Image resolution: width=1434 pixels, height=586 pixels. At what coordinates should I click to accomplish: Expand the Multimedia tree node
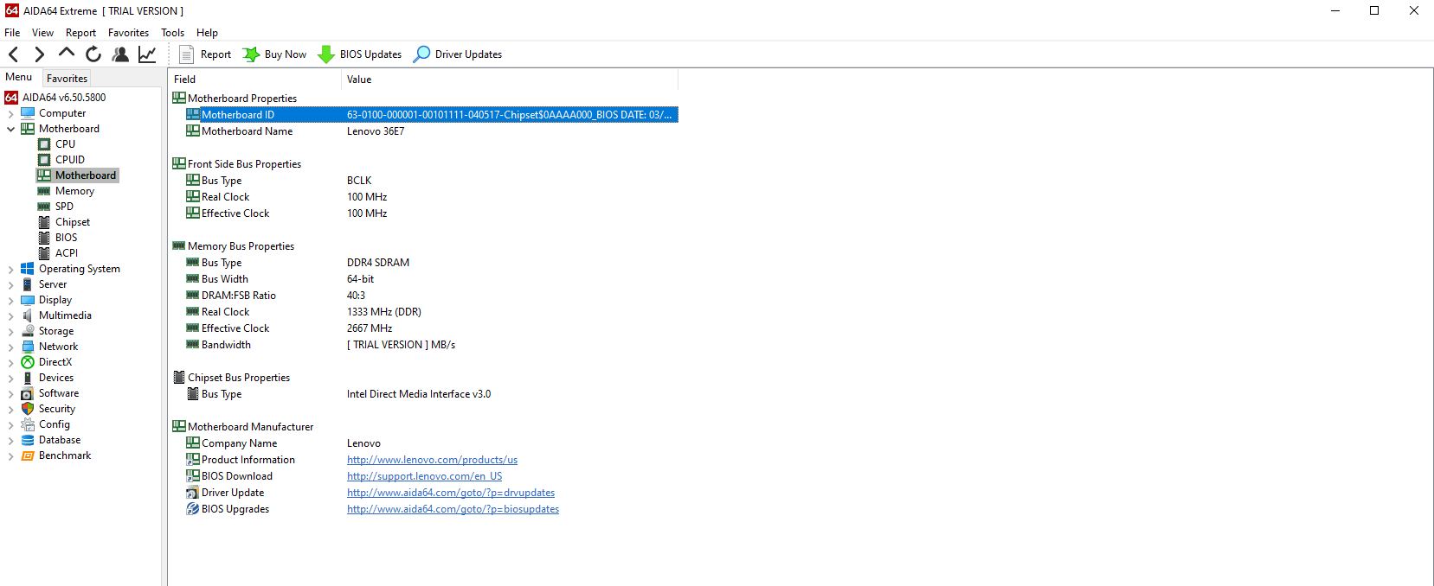coord(10,315)
